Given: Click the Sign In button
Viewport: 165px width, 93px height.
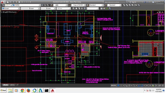Looking at the screenshot, I should pyautogui.click(x=133, y=2).
